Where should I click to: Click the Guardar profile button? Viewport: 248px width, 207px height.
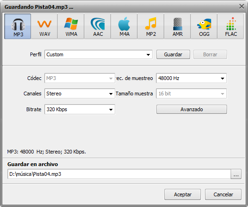(173, 54)
